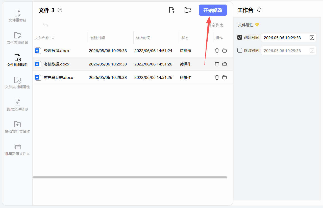Click the horizontal scrollbar under the file list
323x208 pixels.
click(x=130, y=177)
